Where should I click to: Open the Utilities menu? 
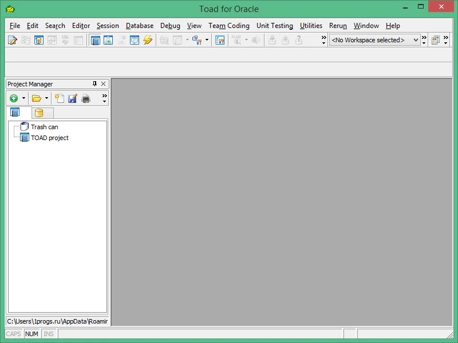click(311, 26)
